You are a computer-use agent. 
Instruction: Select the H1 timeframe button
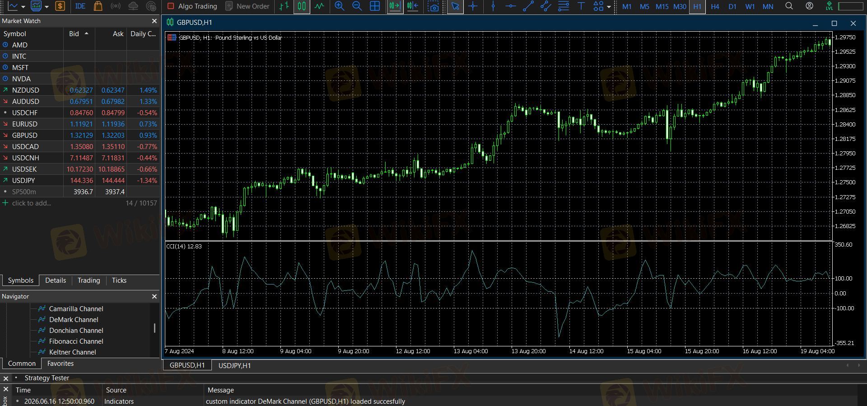click(697, 6)
